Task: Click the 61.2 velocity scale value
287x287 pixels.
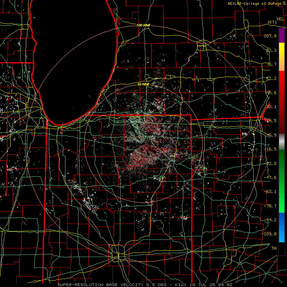Action: click(x=271, y=78)
